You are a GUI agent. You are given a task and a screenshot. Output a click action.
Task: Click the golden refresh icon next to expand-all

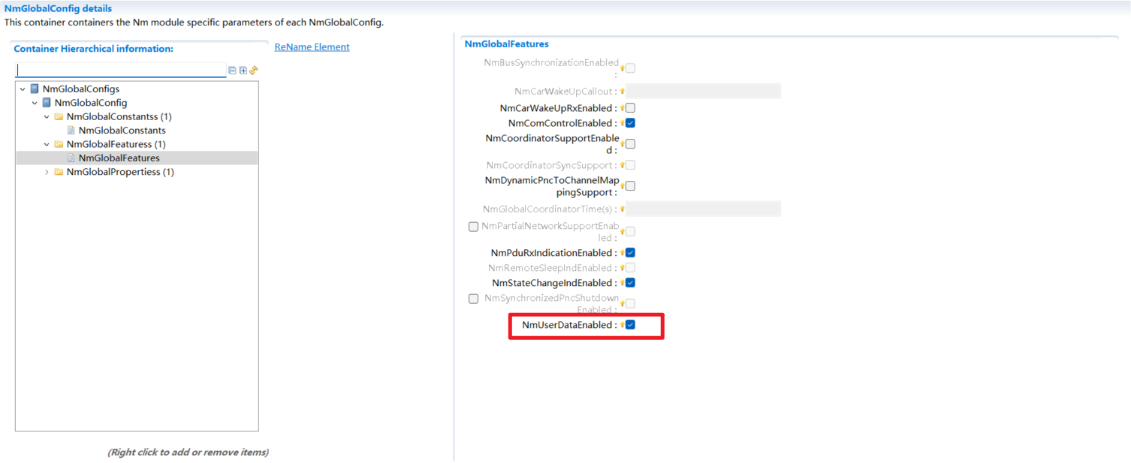pyautogui.click(x=254, y=71)
